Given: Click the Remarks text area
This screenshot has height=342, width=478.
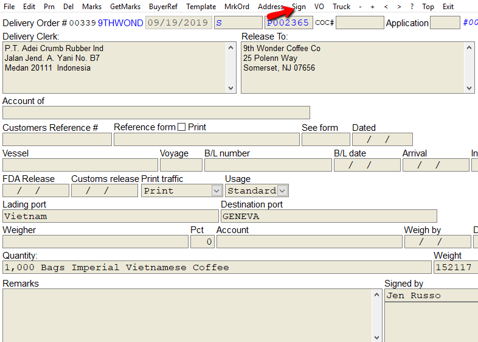Looking at the screenshot, I should pos(192,315).
